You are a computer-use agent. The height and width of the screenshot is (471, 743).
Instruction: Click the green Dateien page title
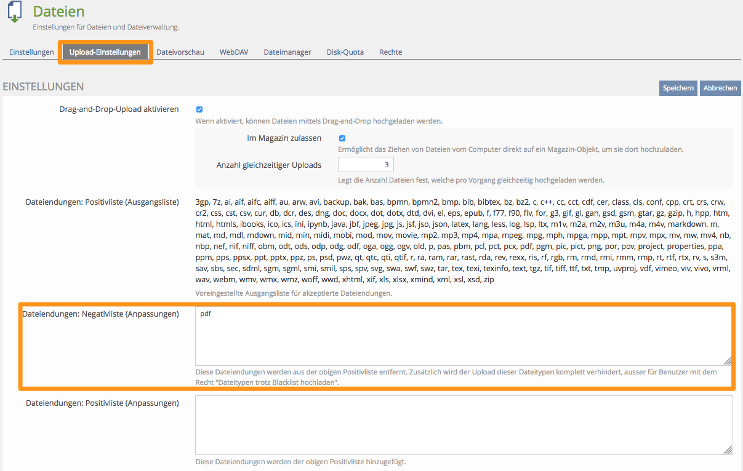58,12
